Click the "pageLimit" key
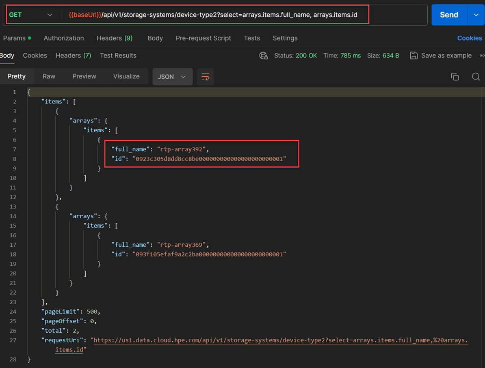 point(60,312)
